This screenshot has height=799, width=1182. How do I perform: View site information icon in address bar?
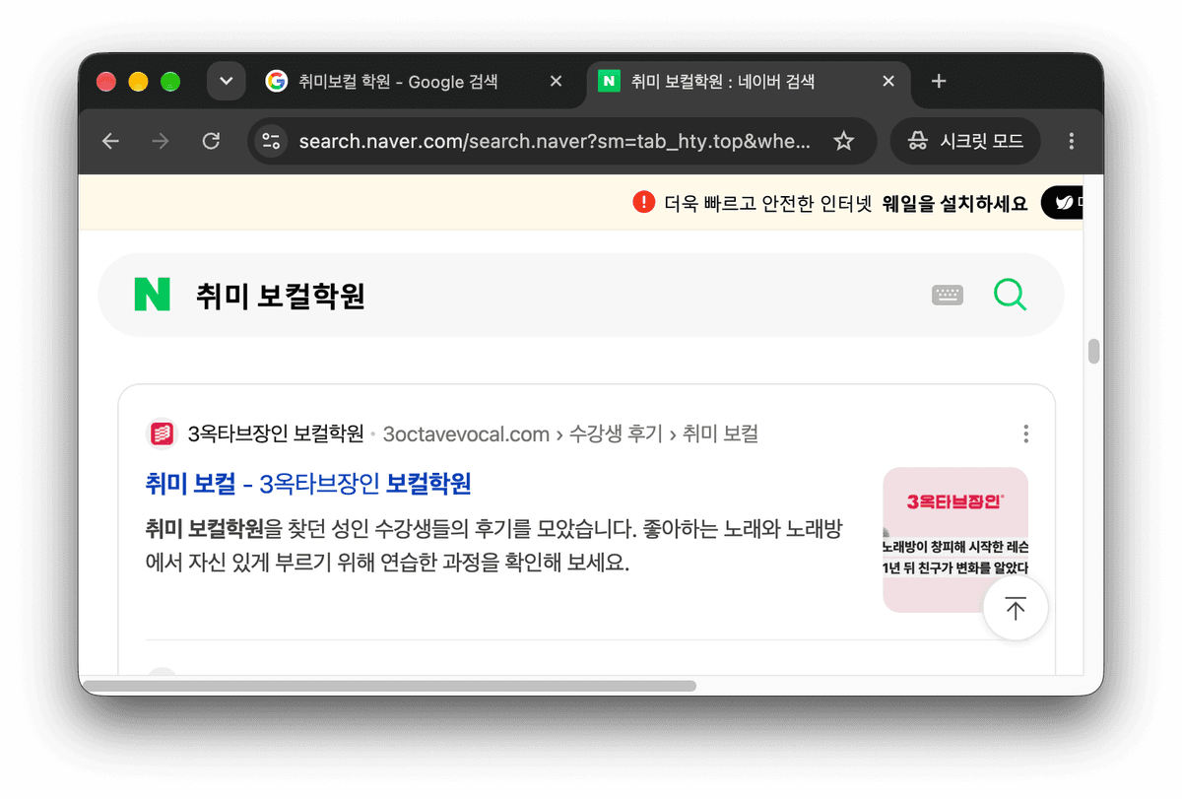[x=271, y=141]
